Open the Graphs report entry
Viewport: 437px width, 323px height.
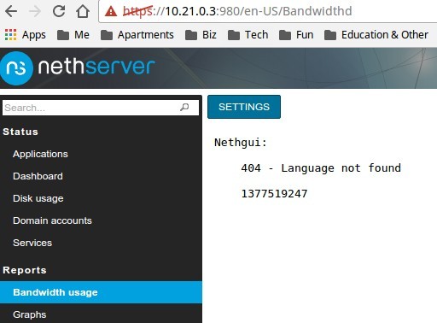pyautogui.click(x=30, y=314)
